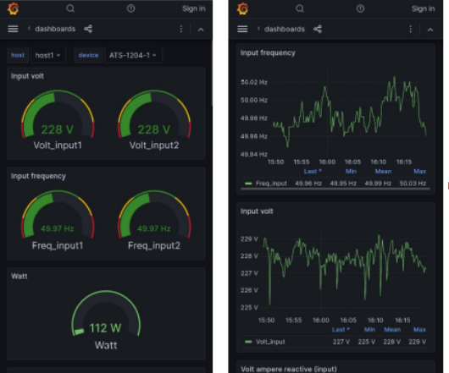This screenshot has width=449, height=373.
Task: Open help icon in left window
Action: (130, 8)
